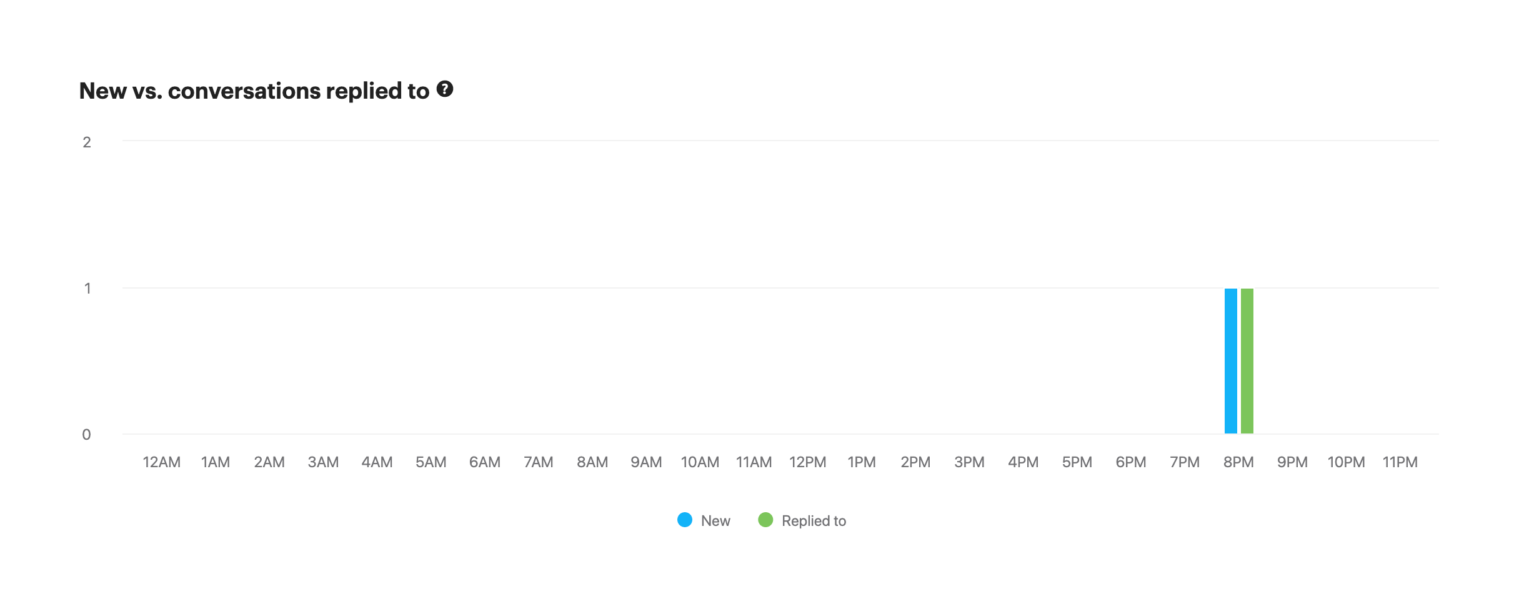
Task: Click the blue New bar at 8PM
Action: point(1230,361)
